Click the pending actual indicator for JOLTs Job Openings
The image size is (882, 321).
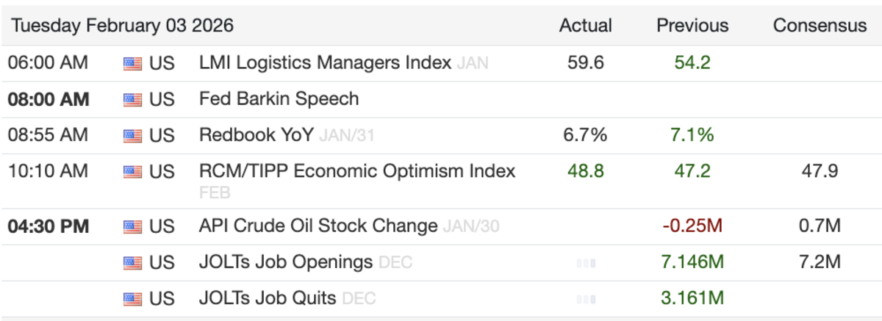(586, 263)
